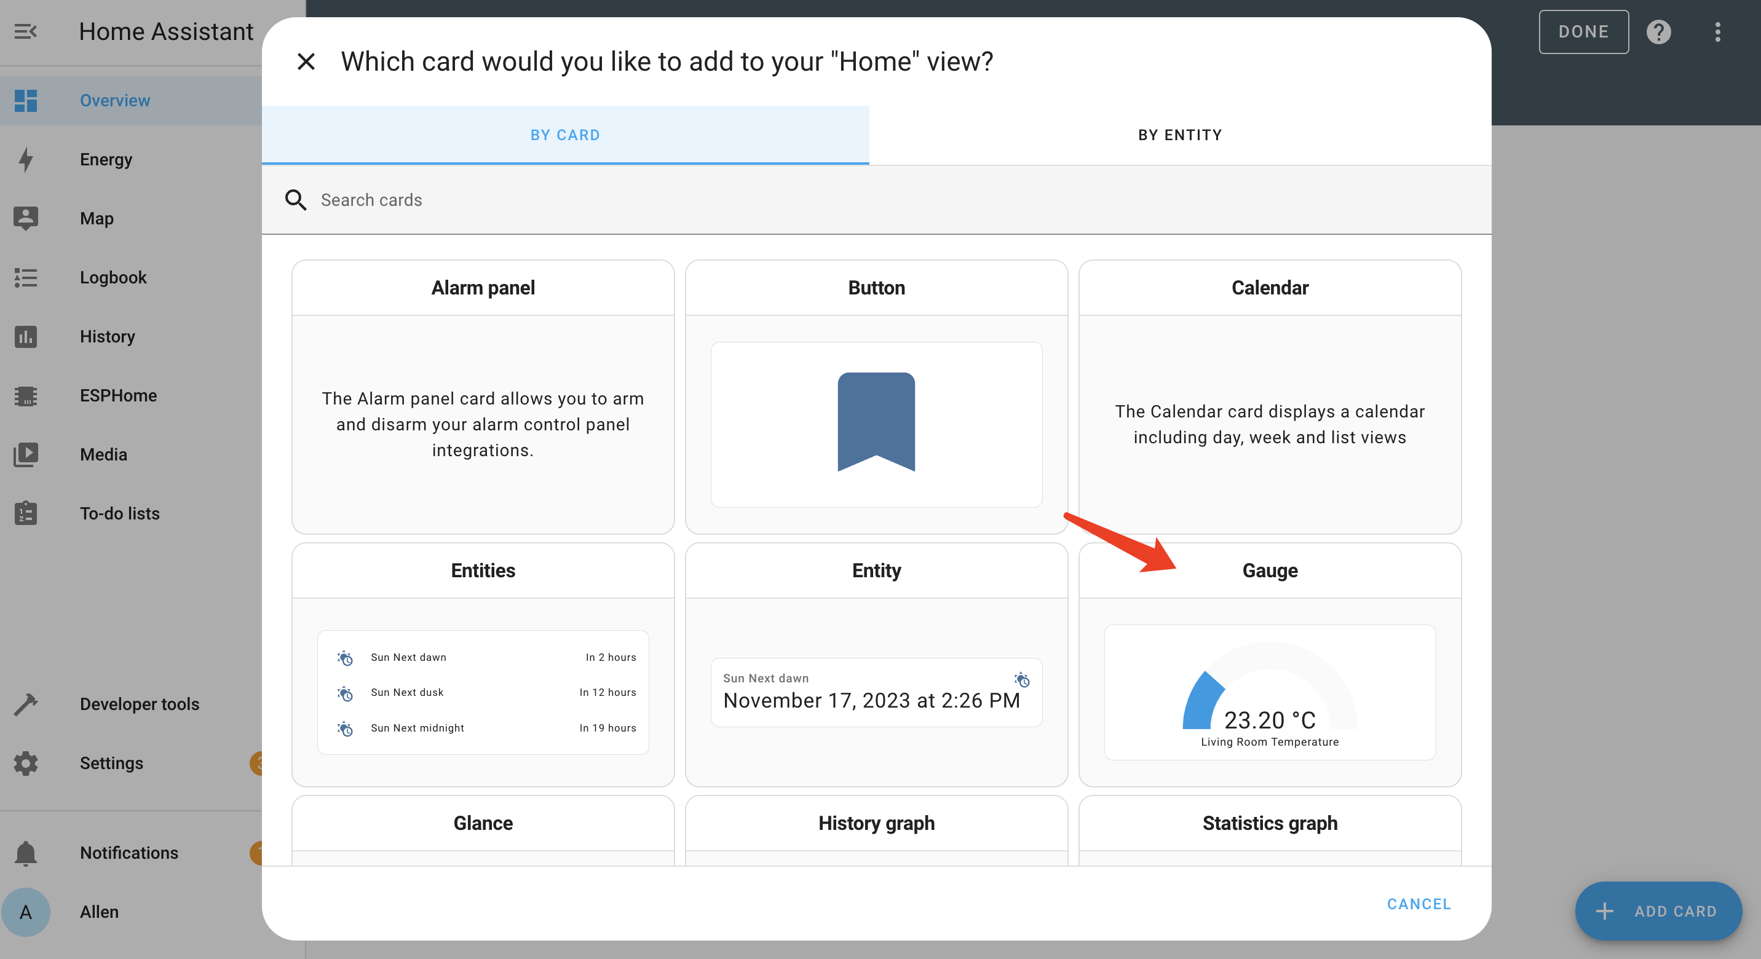Image resolution: width=1761 pixels, height=959 pixels.
Task: Select the Glance card
Action: [x=483, y=830]
